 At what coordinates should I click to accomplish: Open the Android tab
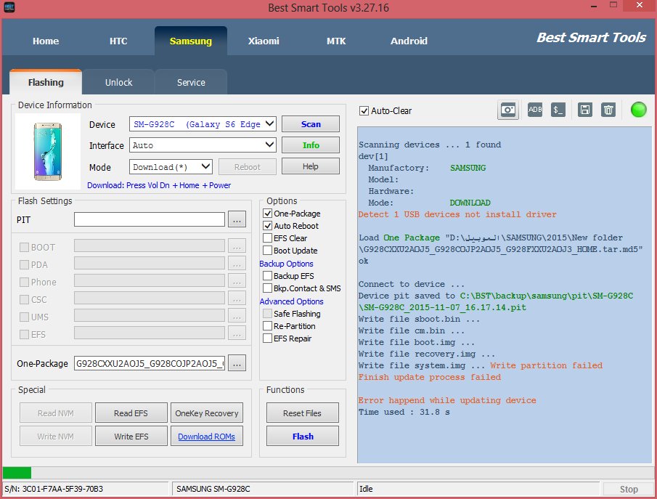[x=409, y=41]
